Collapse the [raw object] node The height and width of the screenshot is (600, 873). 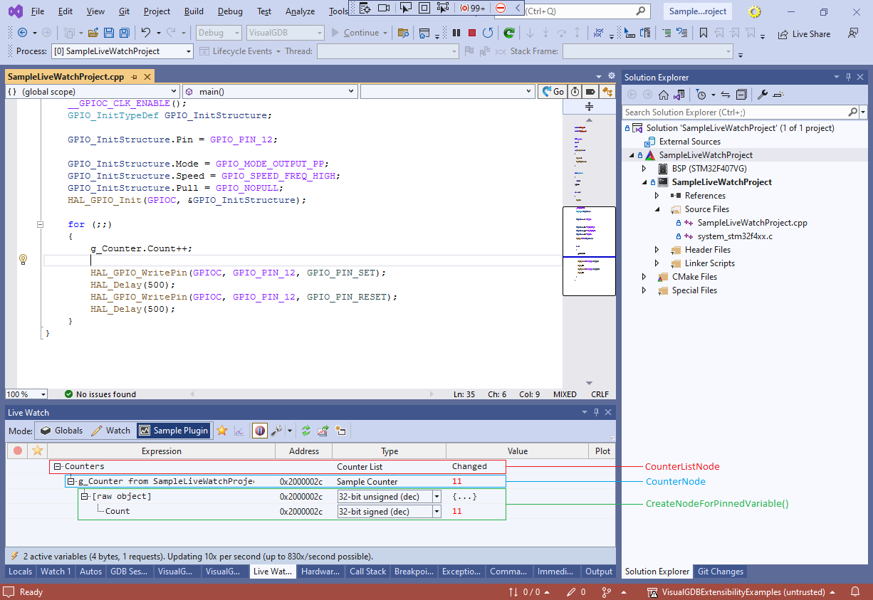[85, 497]
